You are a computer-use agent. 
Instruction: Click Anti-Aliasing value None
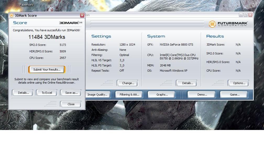coord(123,50)
